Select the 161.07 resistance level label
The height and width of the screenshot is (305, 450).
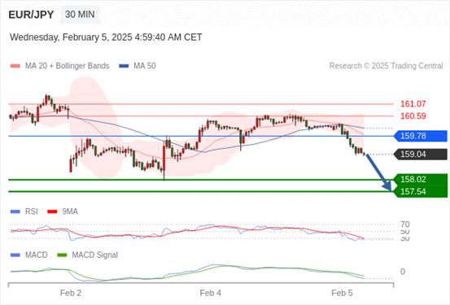[x=413, y=104]
